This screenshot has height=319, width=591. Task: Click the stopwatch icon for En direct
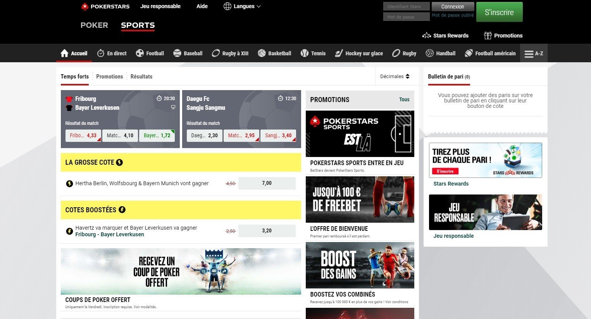101,53
